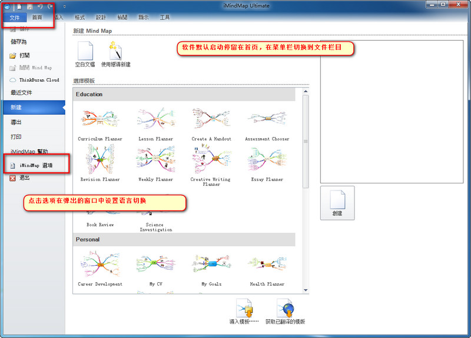Click the template list scrollbar thumb

pos(306,141)
